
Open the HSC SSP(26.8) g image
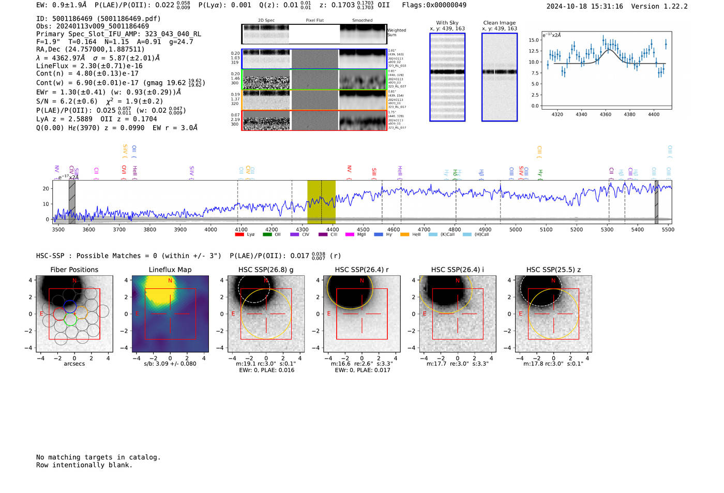pos(266,314)
